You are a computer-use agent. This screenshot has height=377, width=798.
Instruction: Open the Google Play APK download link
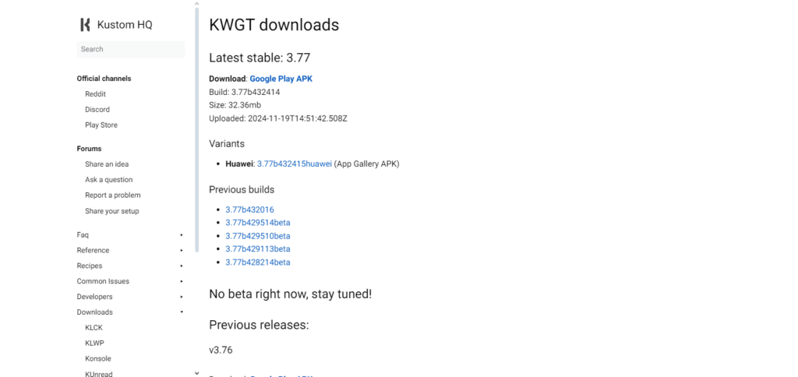(x=281, y=79)
